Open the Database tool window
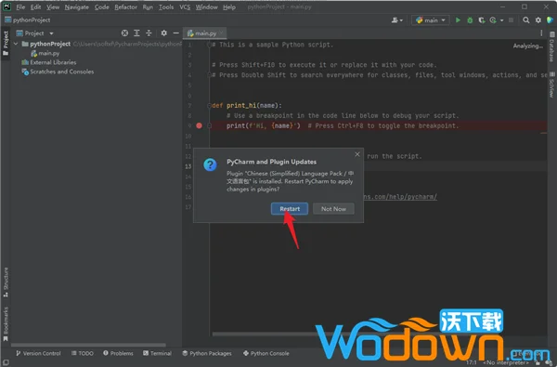Screen dimensions: 557x367 pos(551,46)
